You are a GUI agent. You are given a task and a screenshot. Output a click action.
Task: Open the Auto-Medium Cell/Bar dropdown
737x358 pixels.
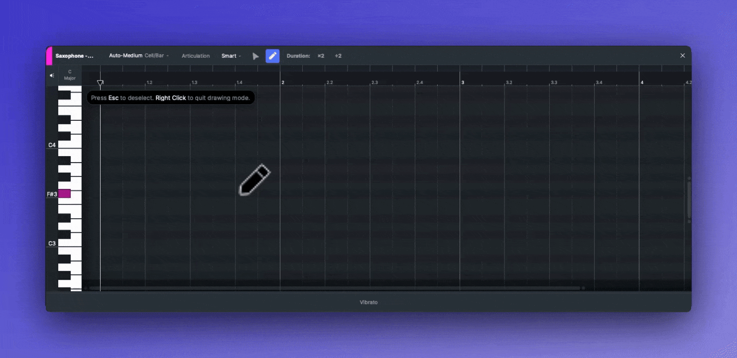coord(139,56)
